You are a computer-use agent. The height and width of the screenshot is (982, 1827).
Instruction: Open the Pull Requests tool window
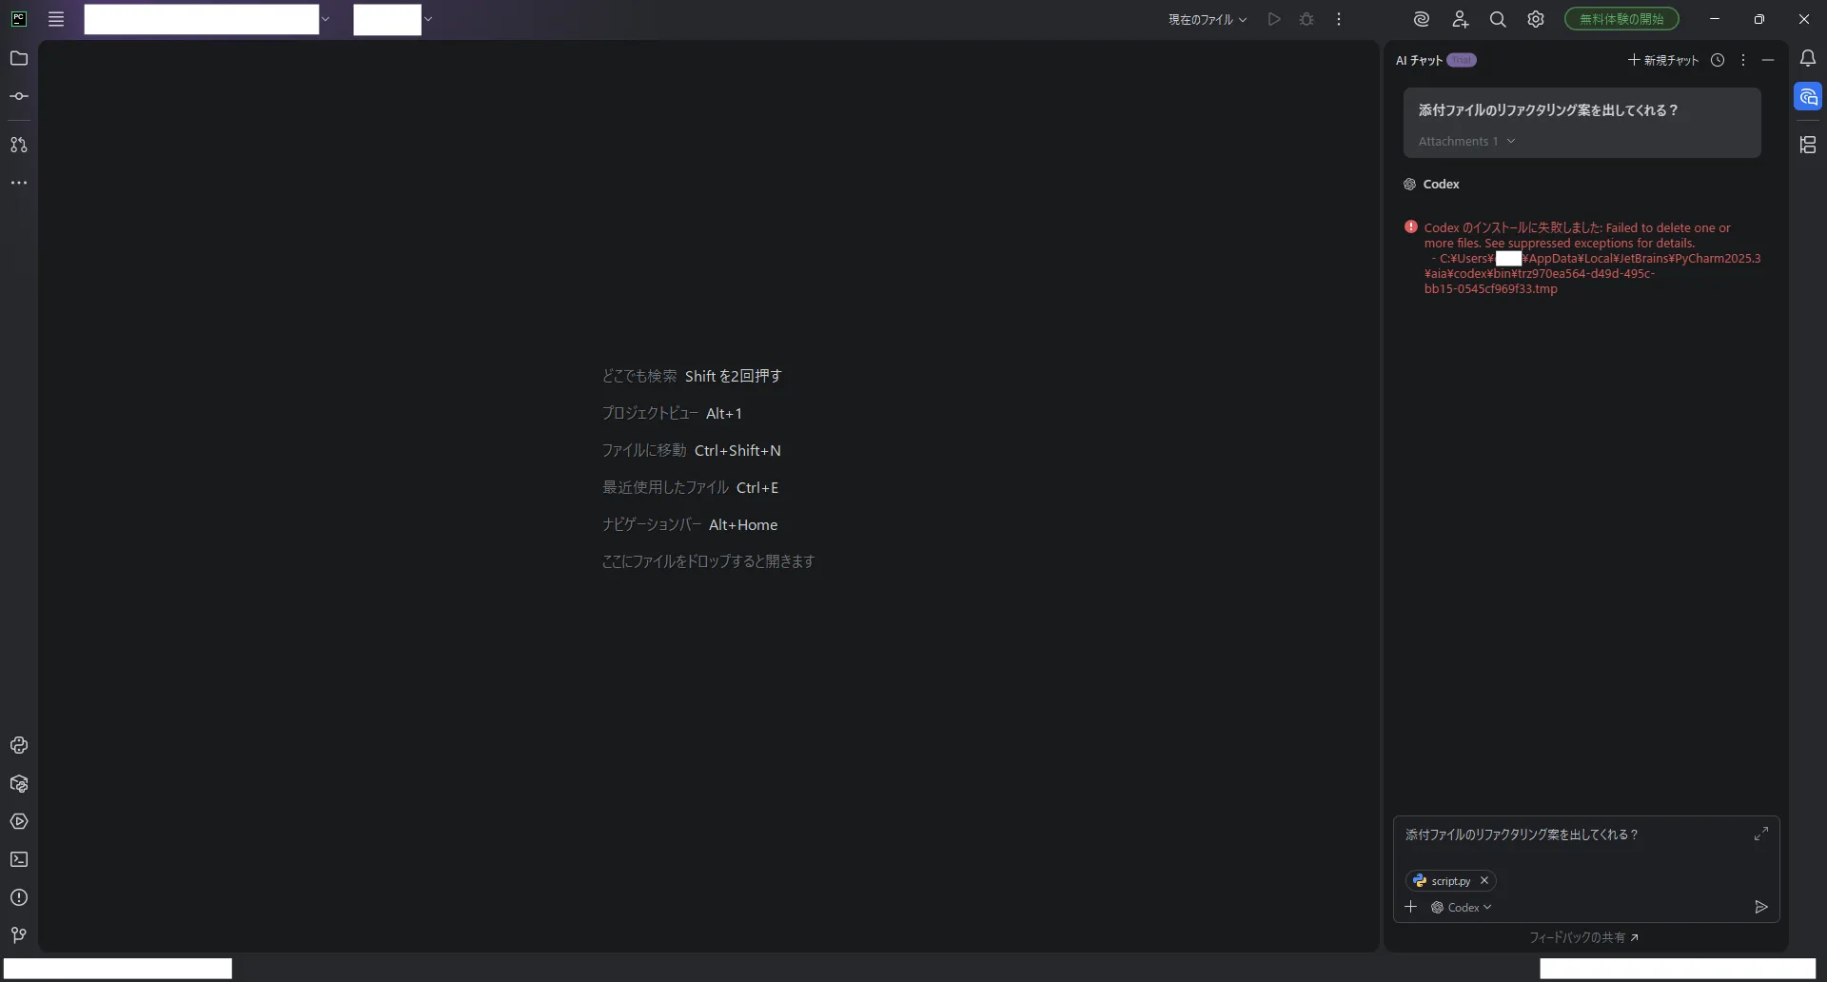18,145
